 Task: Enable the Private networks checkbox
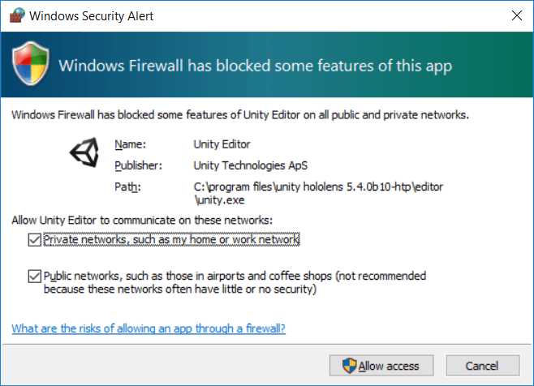(33, 239)
